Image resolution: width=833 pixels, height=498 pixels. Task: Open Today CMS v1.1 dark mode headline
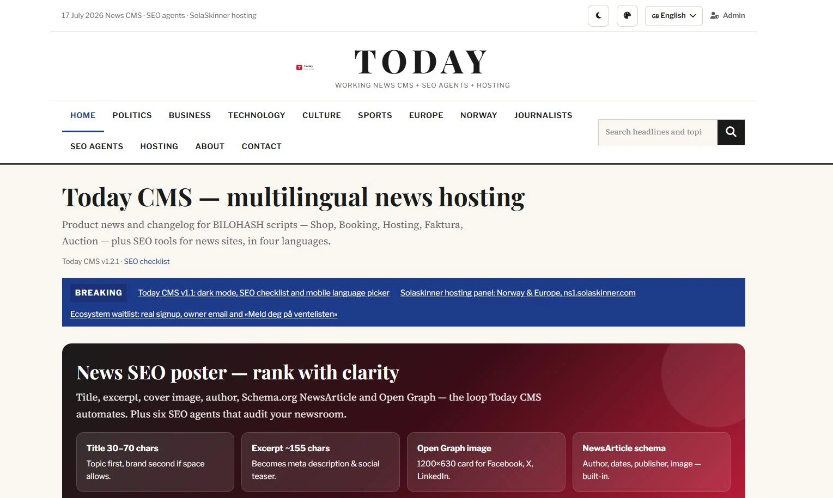coord(264,293)
